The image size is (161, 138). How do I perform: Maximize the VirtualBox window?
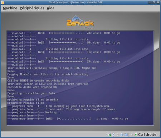click(x=154, y=3)
